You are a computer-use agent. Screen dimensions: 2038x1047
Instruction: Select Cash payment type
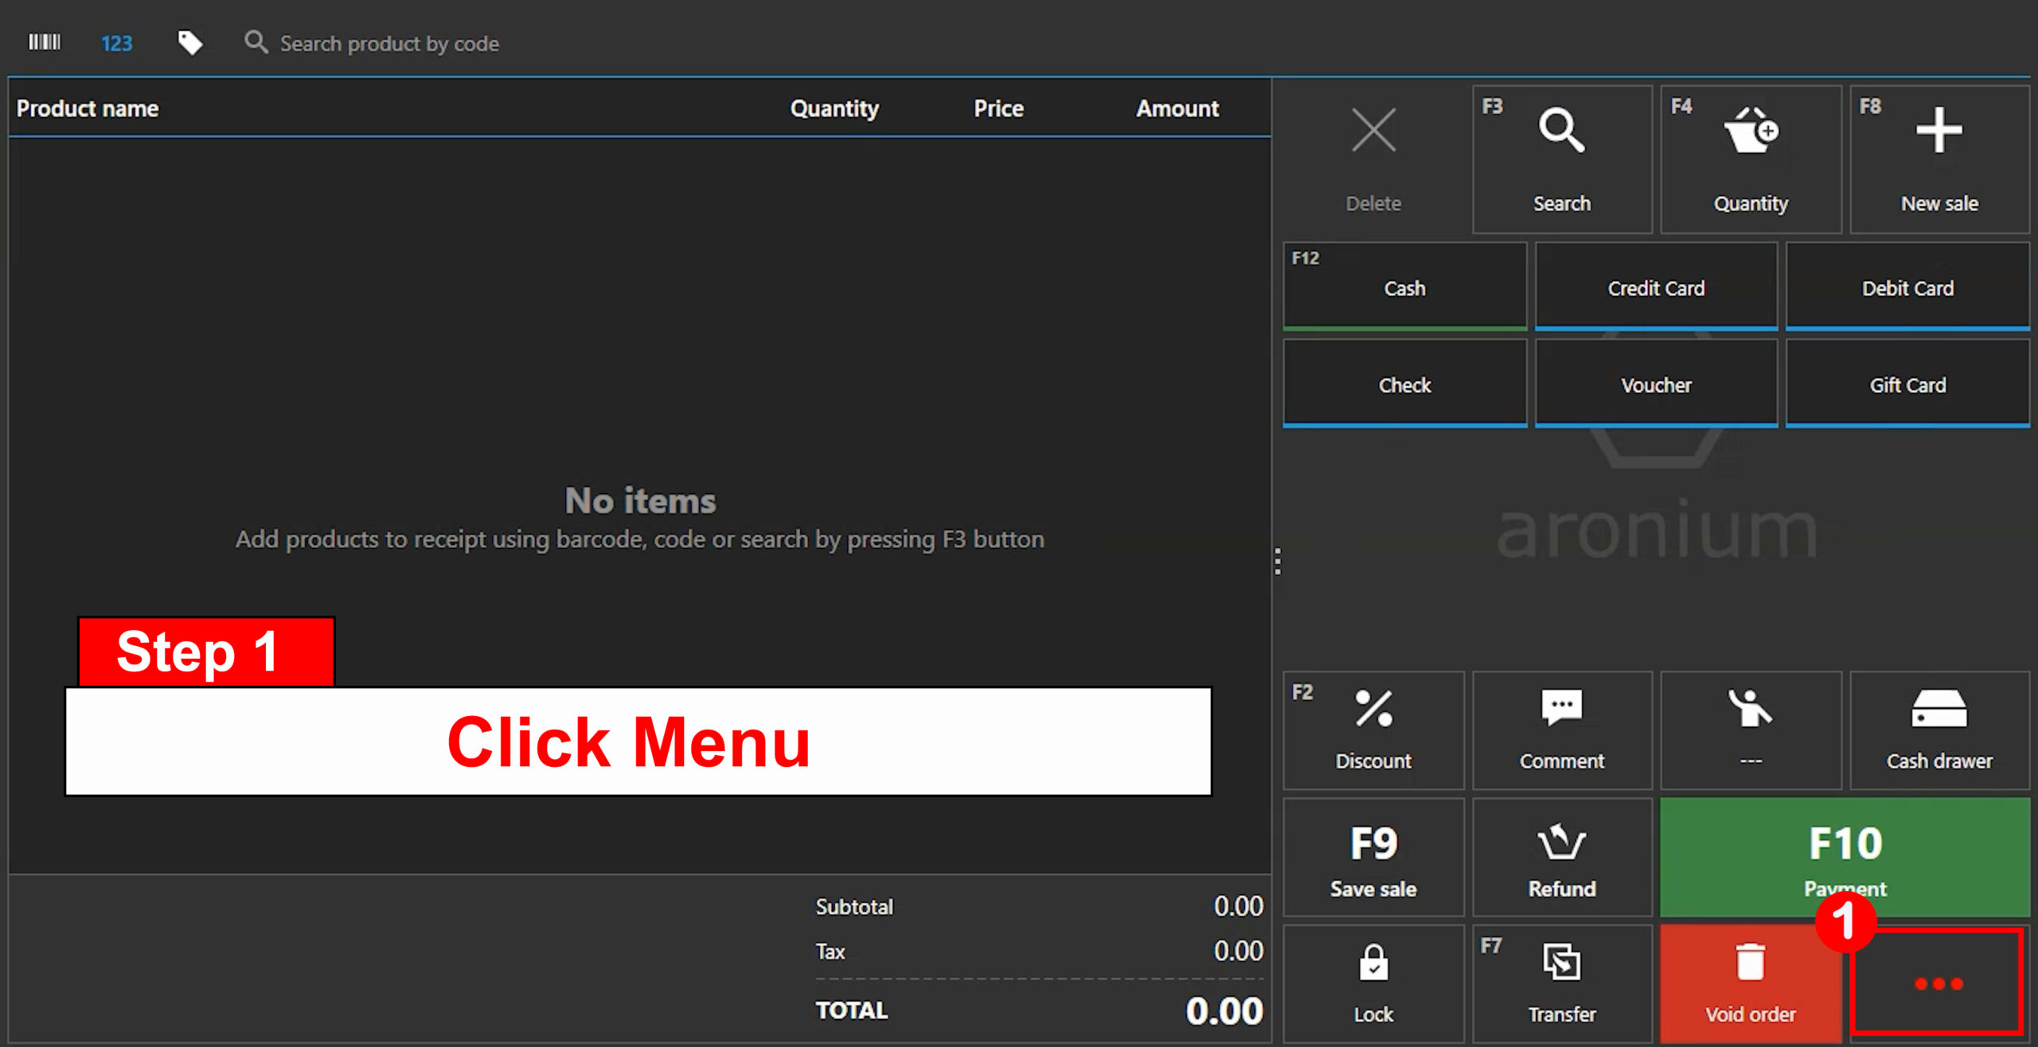tap(1404, 287)
